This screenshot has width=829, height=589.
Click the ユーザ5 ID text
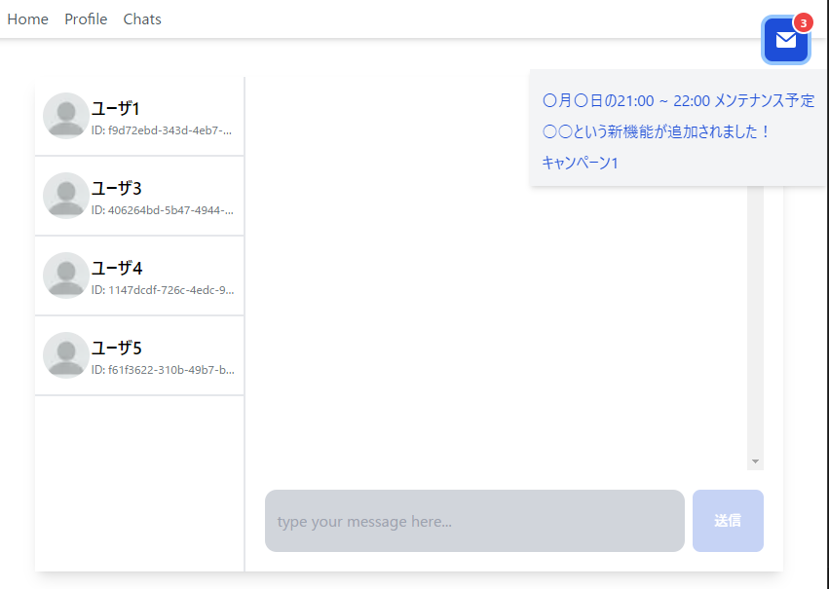coord(162,369)
